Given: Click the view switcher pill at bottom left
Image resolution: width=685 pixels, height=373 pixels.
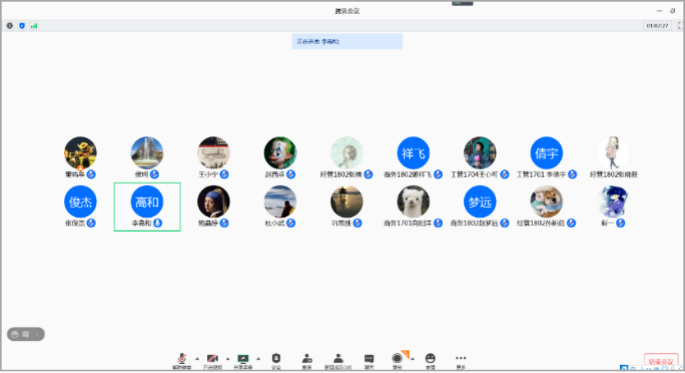Looking at the screenshot, I should (x=25, y=334).
